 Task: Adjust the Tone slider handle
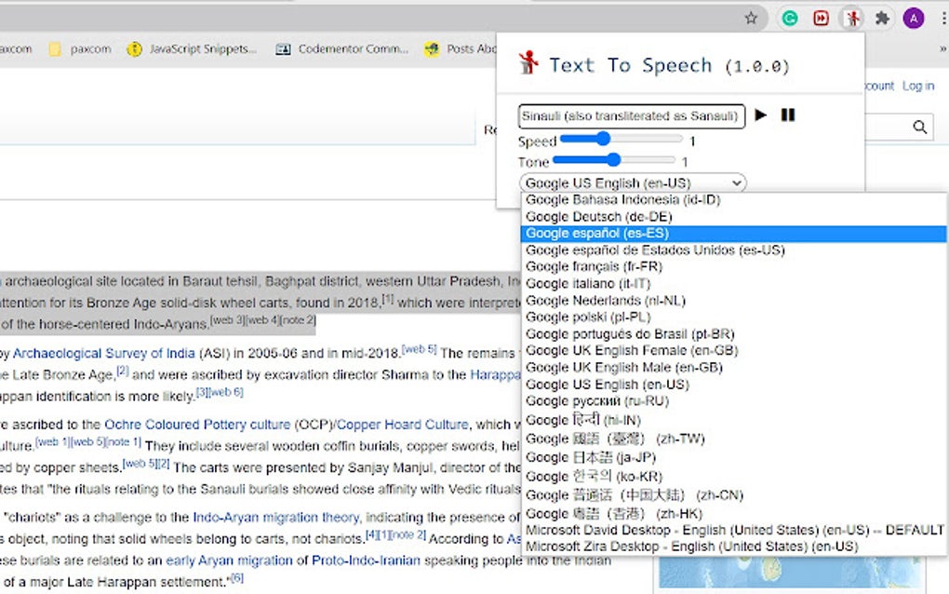click(x=613, y=160)
